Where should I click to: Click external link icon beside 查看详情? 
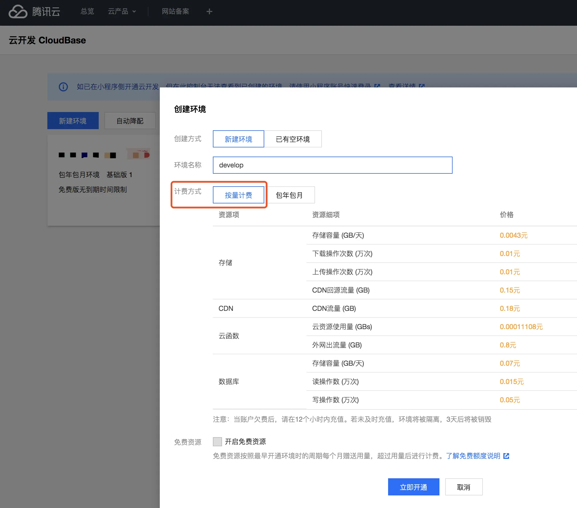tap(422, 86)
